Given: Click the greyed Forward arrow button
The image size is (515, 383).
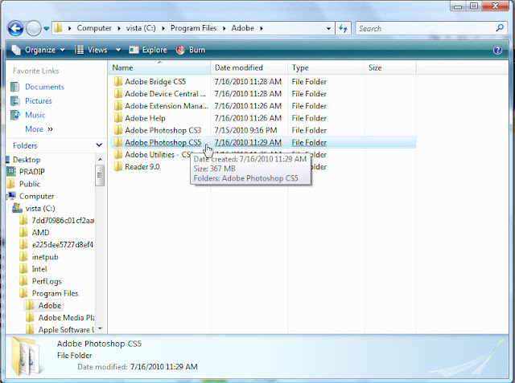Looking at the screenshot, I should click(x=33, y=28).
